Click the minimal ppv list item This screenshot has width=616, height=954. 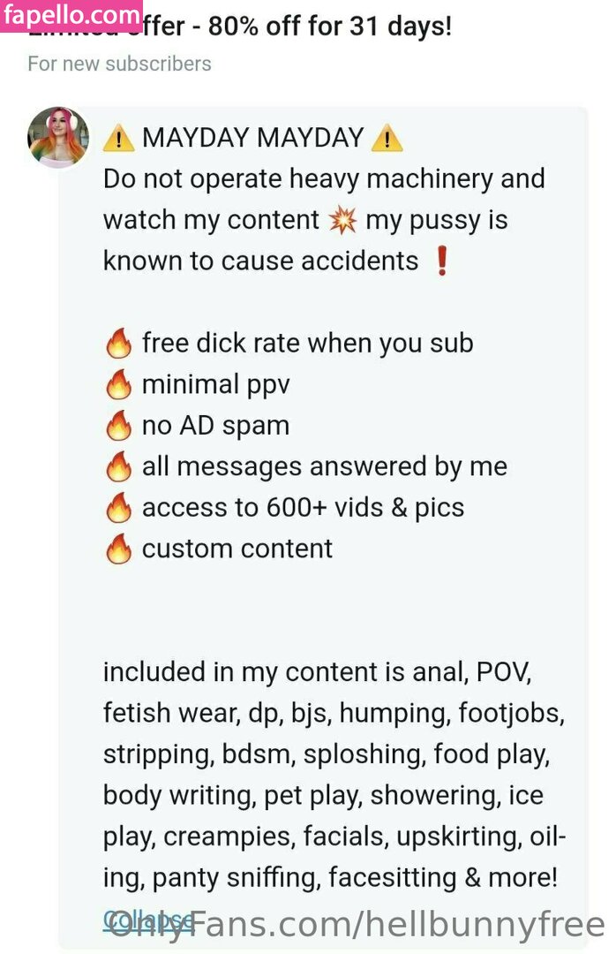pos(216,385)
